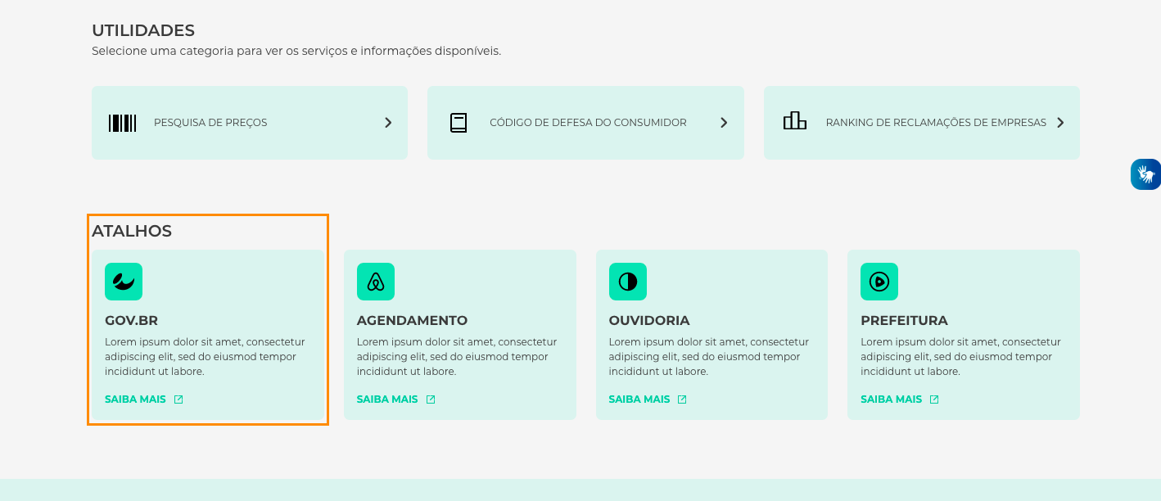Follow Saiba Mais link in Prefeitura card

click(891, 399)
